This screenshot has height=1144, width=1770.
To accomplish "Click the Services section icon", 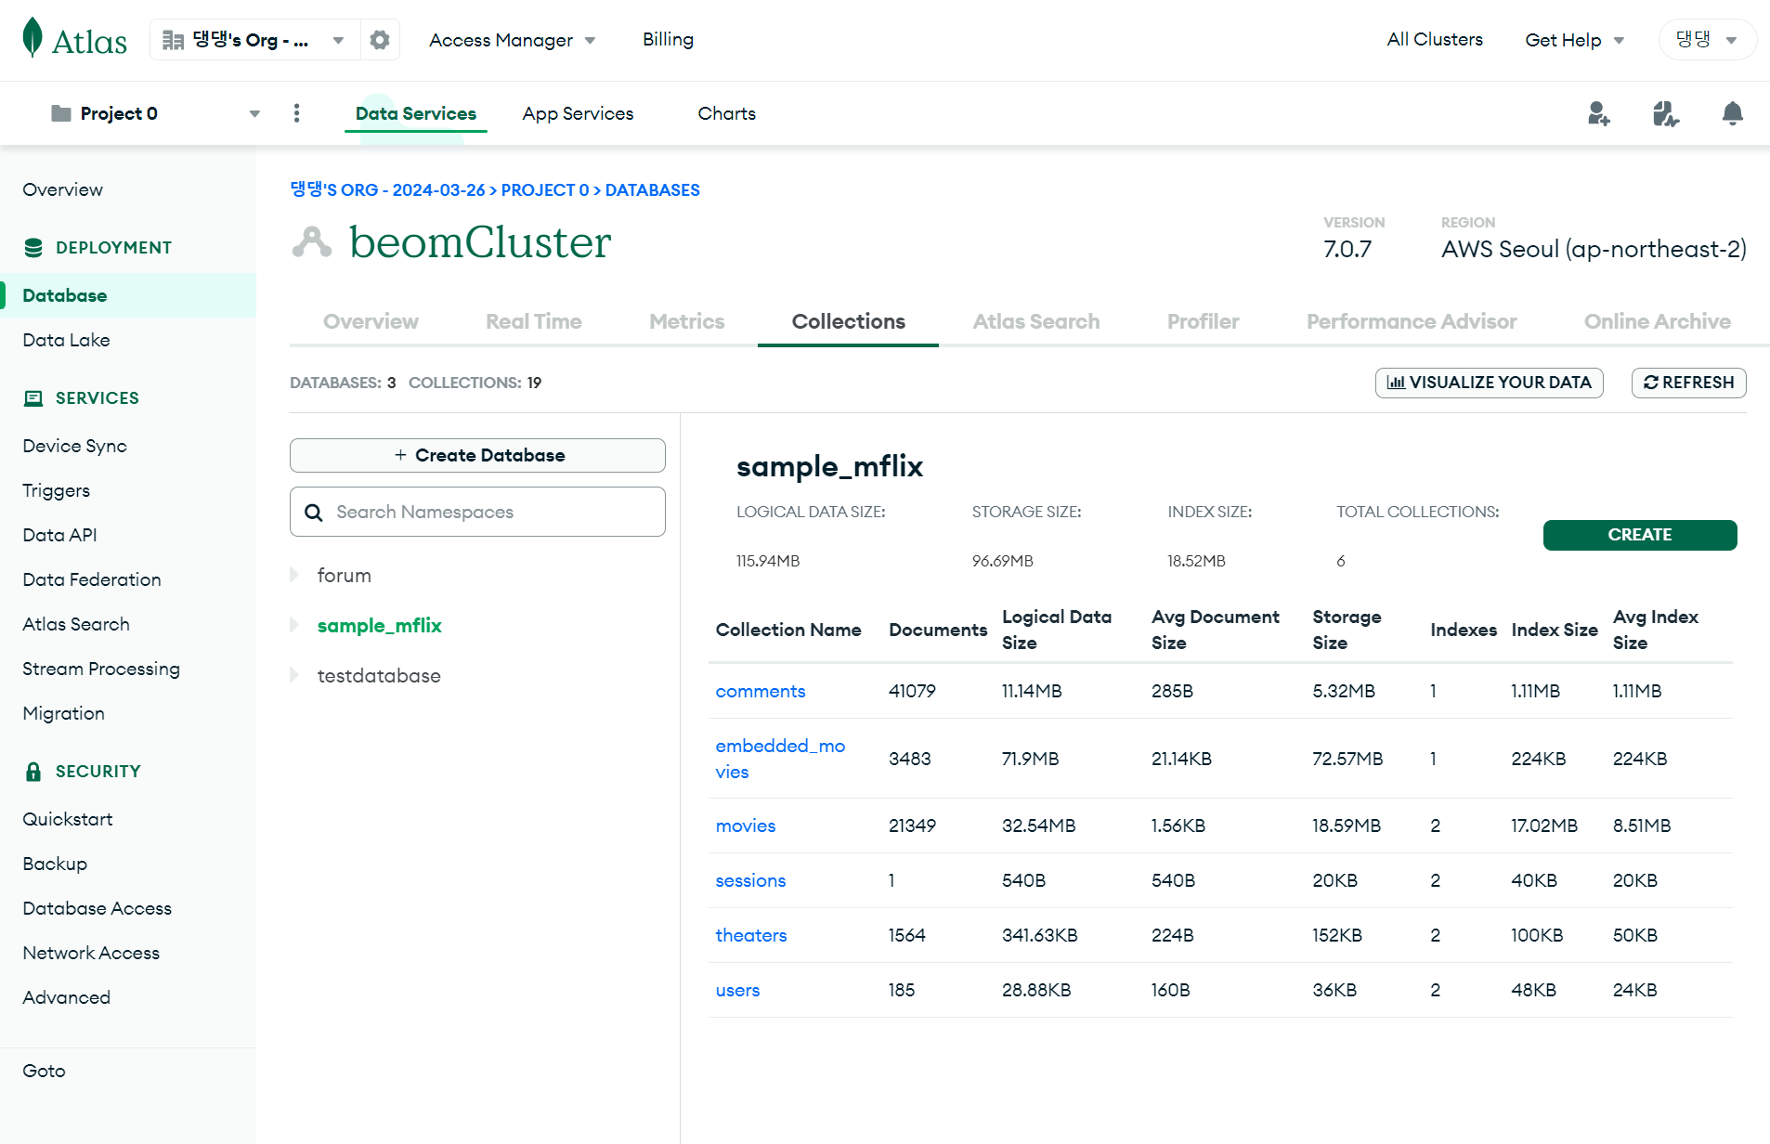I will click(x=33, y=398).
